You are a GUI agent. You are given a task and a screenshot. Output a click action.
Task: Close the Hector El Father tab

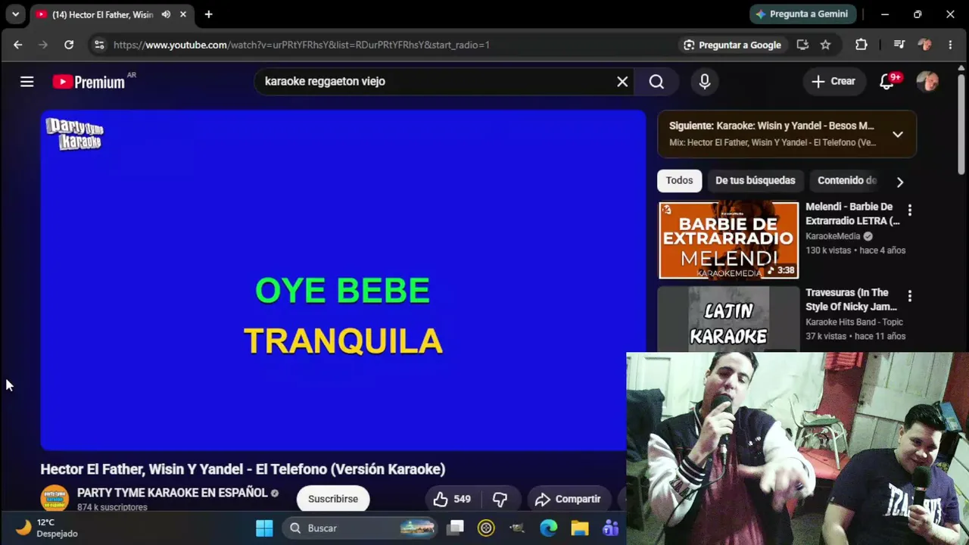(183, 14)
